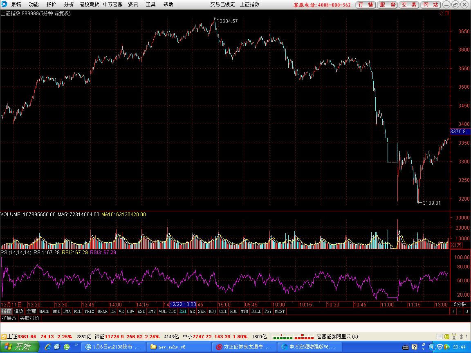Screen dimensions: 471x353
Task: Open the 方正证券泉友通 taskbar window
Action: 244,347
